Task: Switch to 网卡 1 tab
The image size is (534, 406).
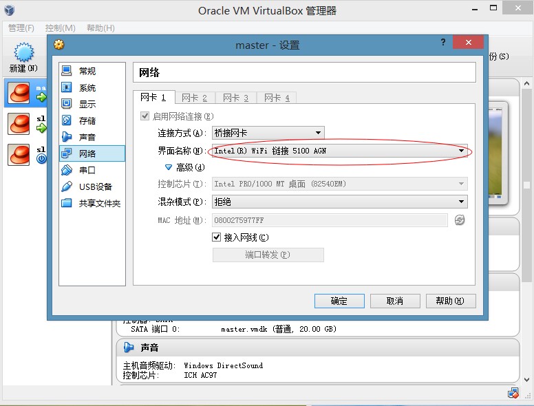Action: [x=153, y=98]
